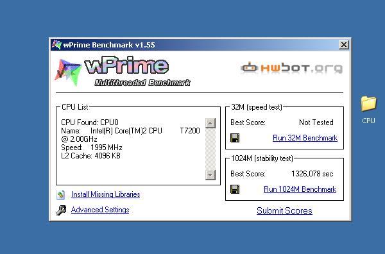
Task: Open Install Missing Libraries link
Action: [x=106, y=194]
